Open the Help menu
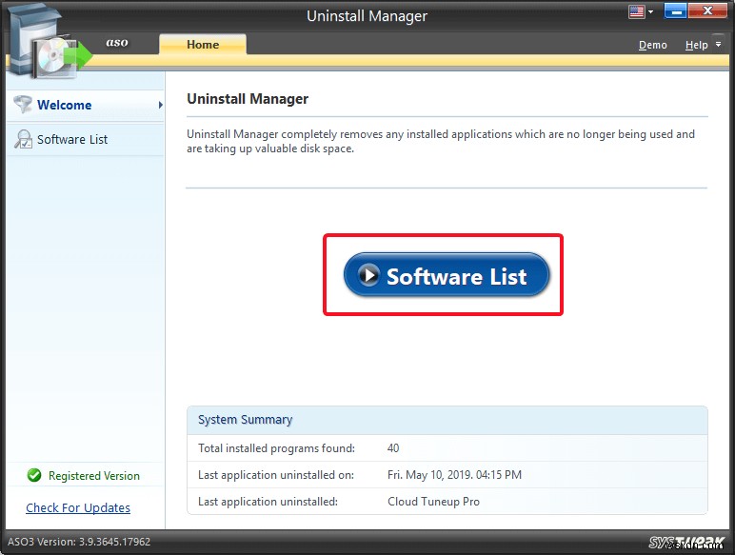Screen dimensions: 735x555 696,45
